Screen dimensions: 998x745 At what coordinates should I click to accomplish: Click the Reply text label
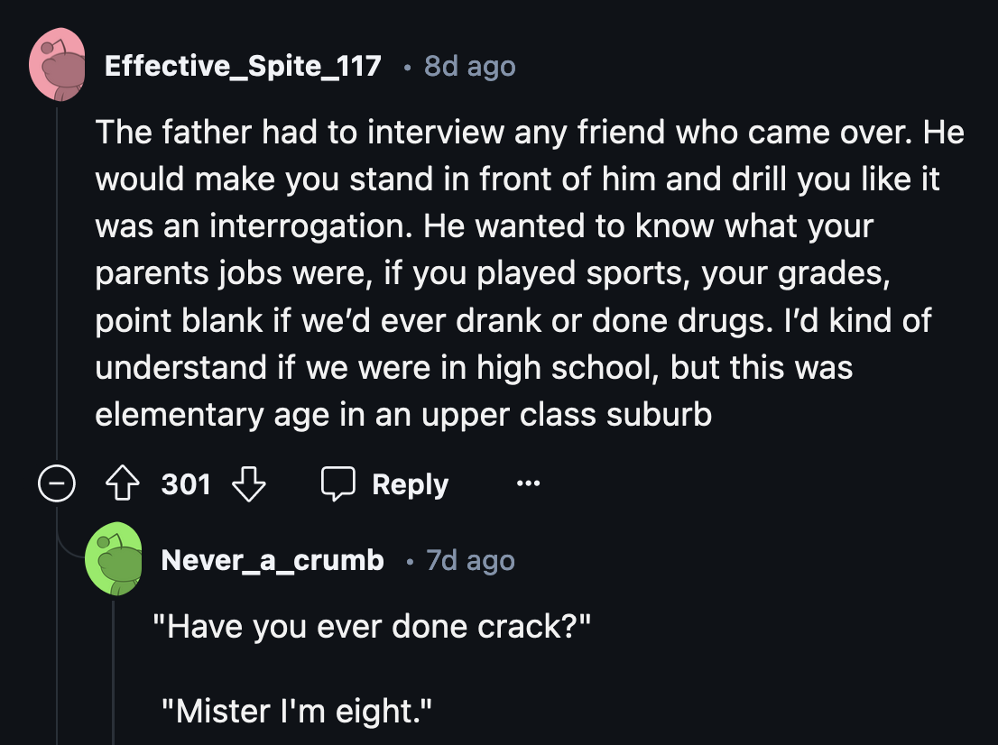pyautogui.click(x=410, y=485)
